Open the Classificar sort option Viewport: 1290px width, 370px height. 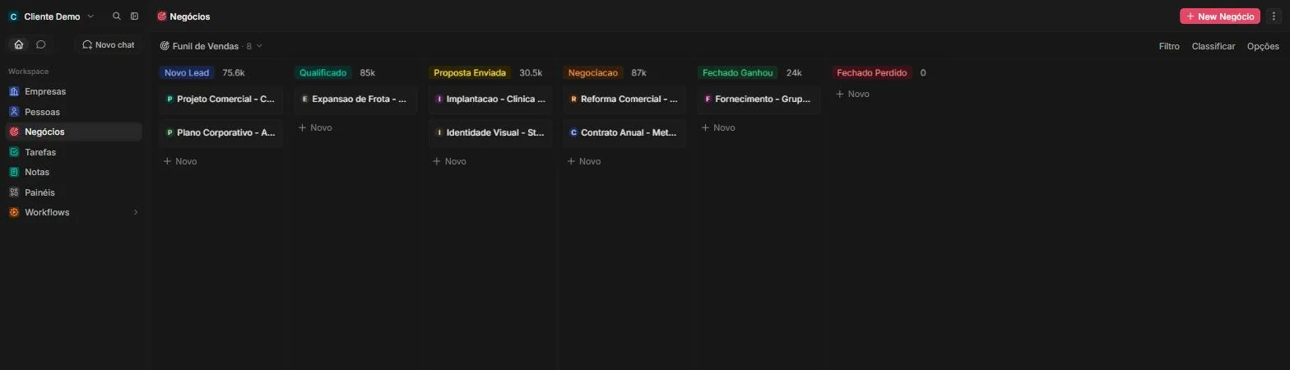pyautogui.click(x=1213, y=46)
